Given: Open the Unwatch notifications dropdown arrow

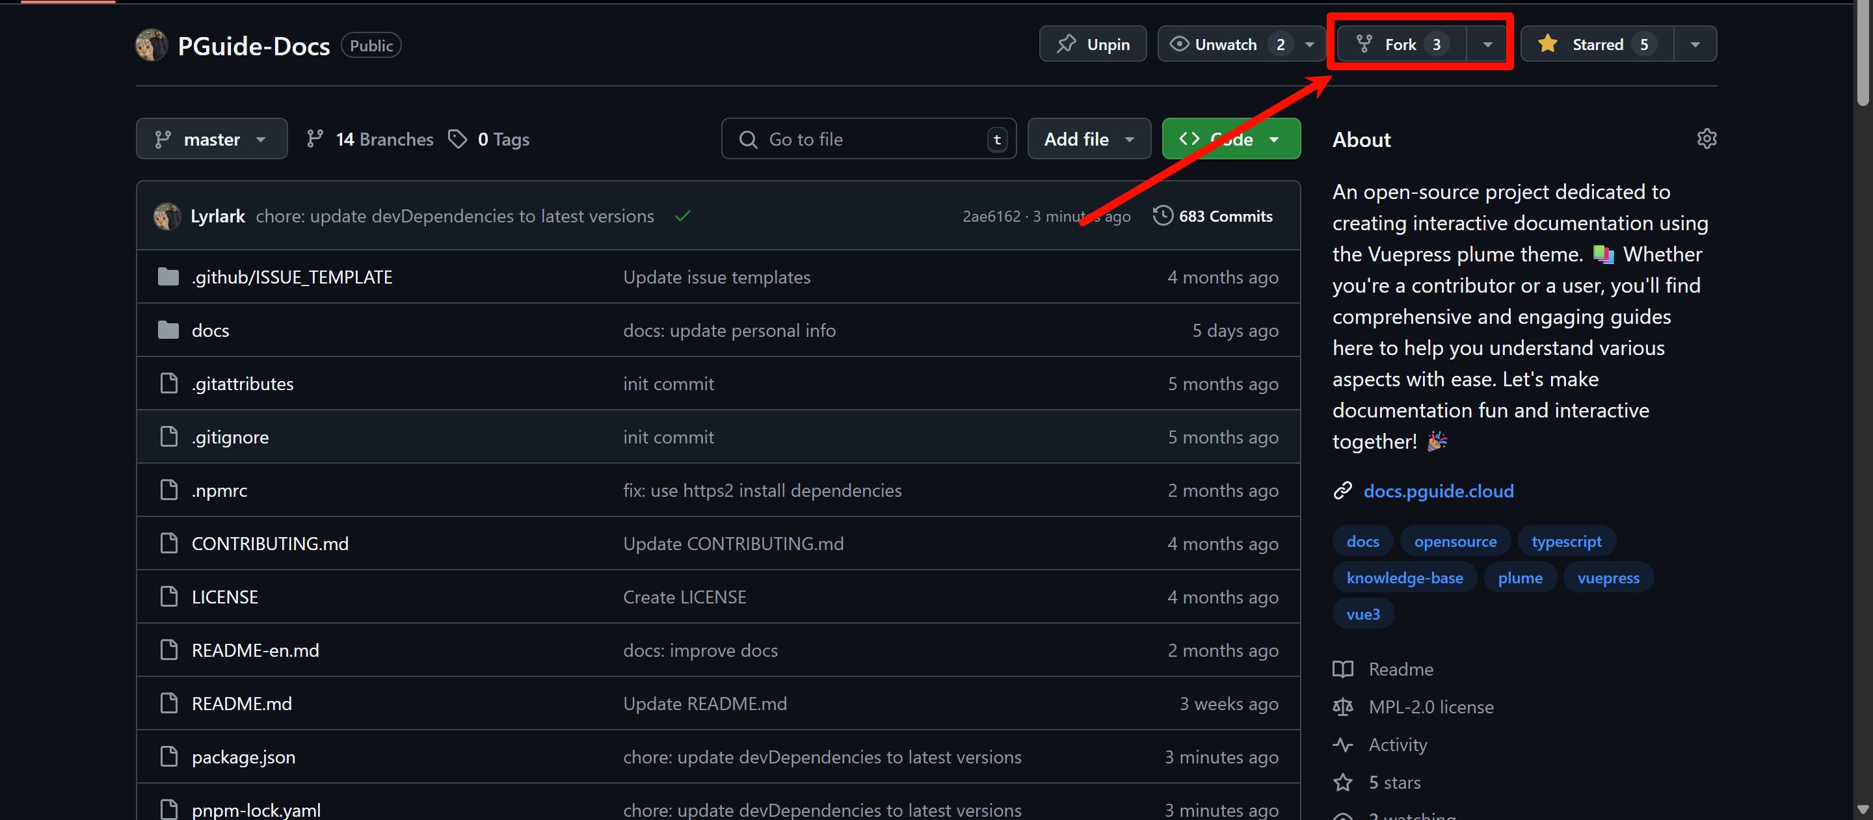Looking at the screenshot, I should click(x=1310, y=44).
